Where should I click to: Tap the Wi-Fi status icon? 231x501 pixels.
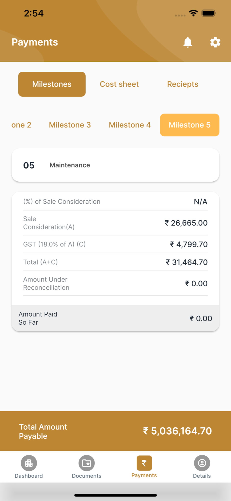click(193, 13)
